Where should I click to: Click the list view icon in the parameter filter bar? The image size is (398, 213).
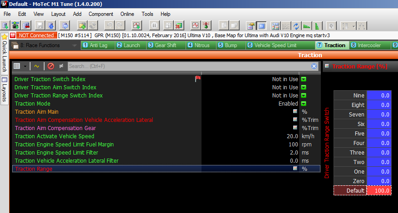[17, 66]
